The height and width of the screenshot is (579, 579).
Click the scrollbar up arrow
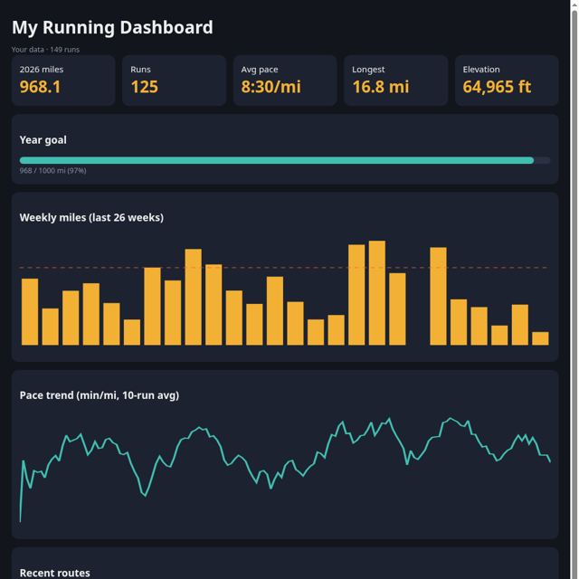point(574,4)
